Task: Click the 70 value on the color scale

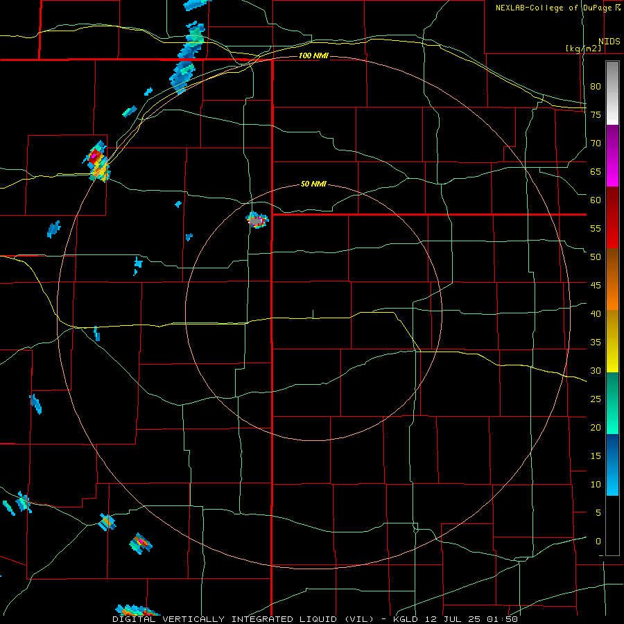Action: coord(596,144)
